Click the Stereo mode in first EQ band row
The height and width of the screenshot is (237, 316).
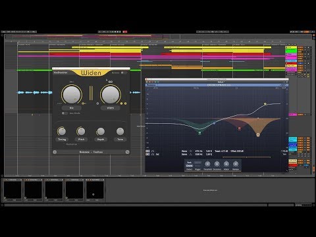coord(184,151)
